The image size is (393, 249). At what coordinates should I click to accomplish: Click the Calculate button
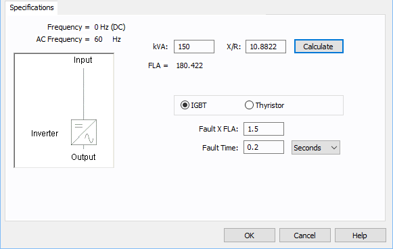(x=319, y=47)
